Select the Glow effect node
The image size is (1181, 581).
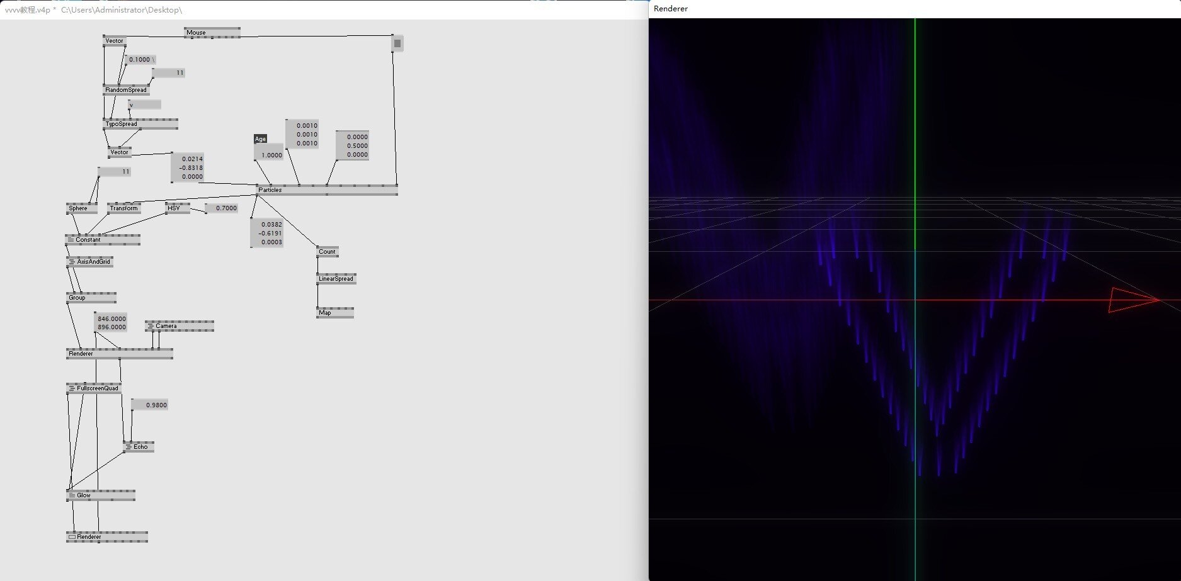click(x=101, y=495)
